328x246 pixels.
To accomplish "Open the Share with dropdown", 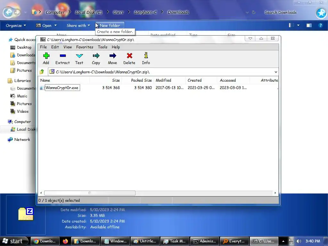I will click(x=78, y=26).
